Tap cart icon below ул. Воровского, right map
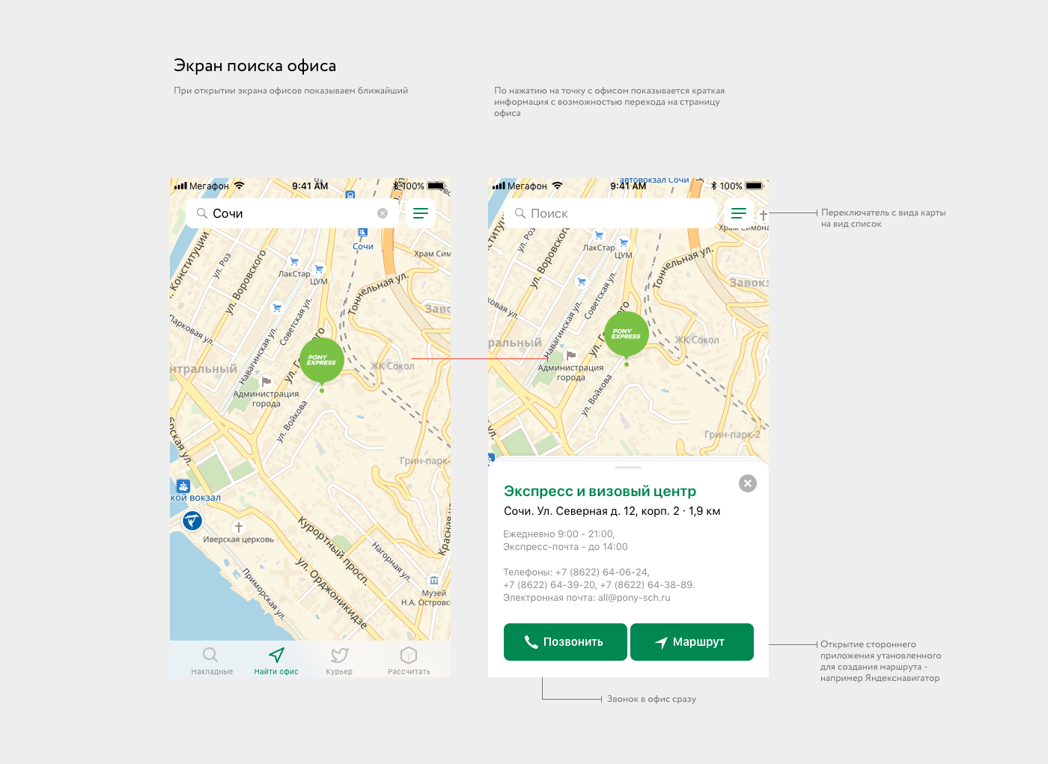The height and width of the screenshot is (764, 1048). [582, 281]
